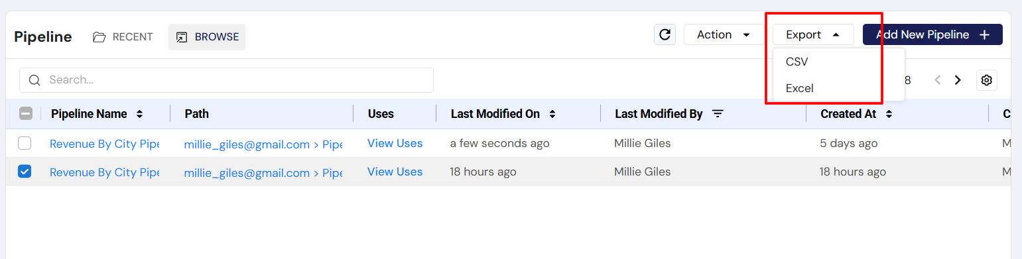The image size is (1022, 259).
Task: Click the Path column header
Action: (x=197, y=114)
